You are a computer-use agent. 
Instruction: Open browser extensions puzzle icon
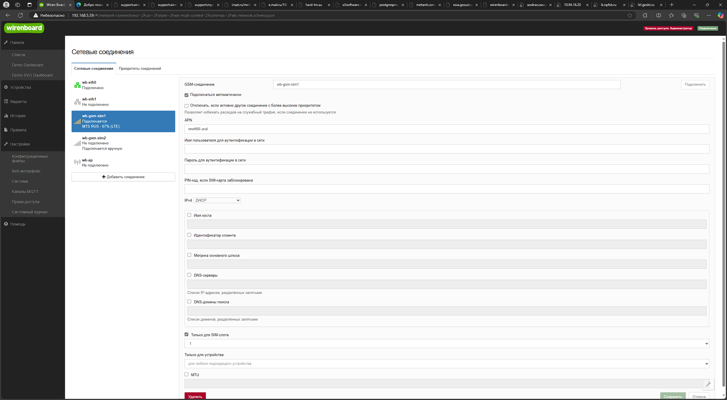pos(645,15)
